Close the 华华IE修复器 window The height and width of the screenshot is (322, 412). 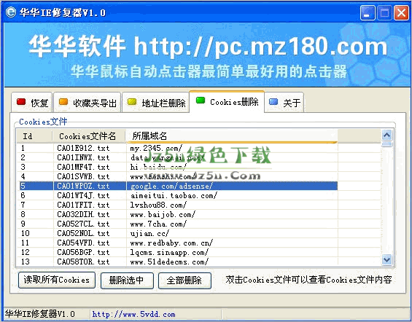[401, 12]
